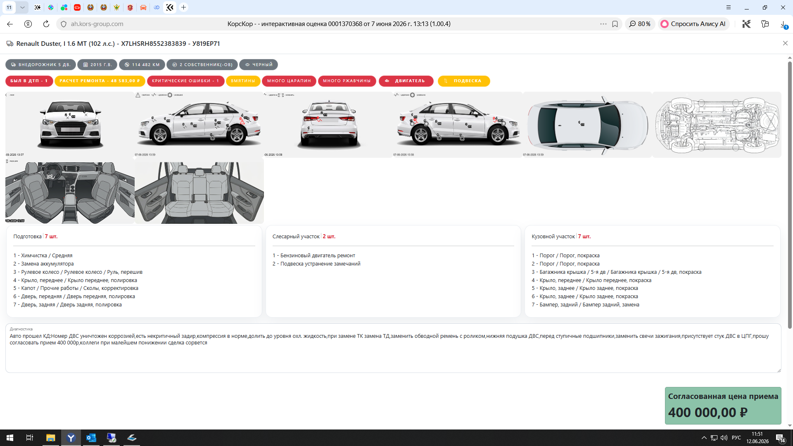Focus the address bar with ah.kors-group.com

pyautogui.click(x=97, y=24)
